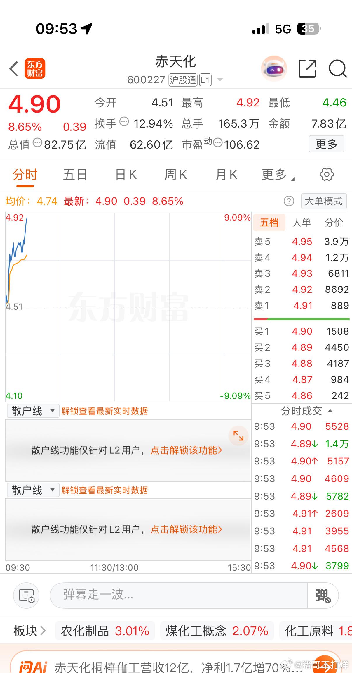This screenshot has height=673, width=352.
Task: Tap the 卖1 4.91 order row
Action: click(x=302, y=305)
